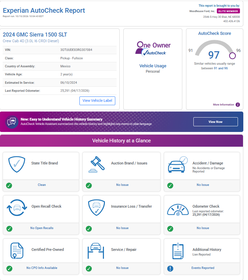Click No Issue under Odometer Check
248x280 pixels.
[x=203, y=228]
